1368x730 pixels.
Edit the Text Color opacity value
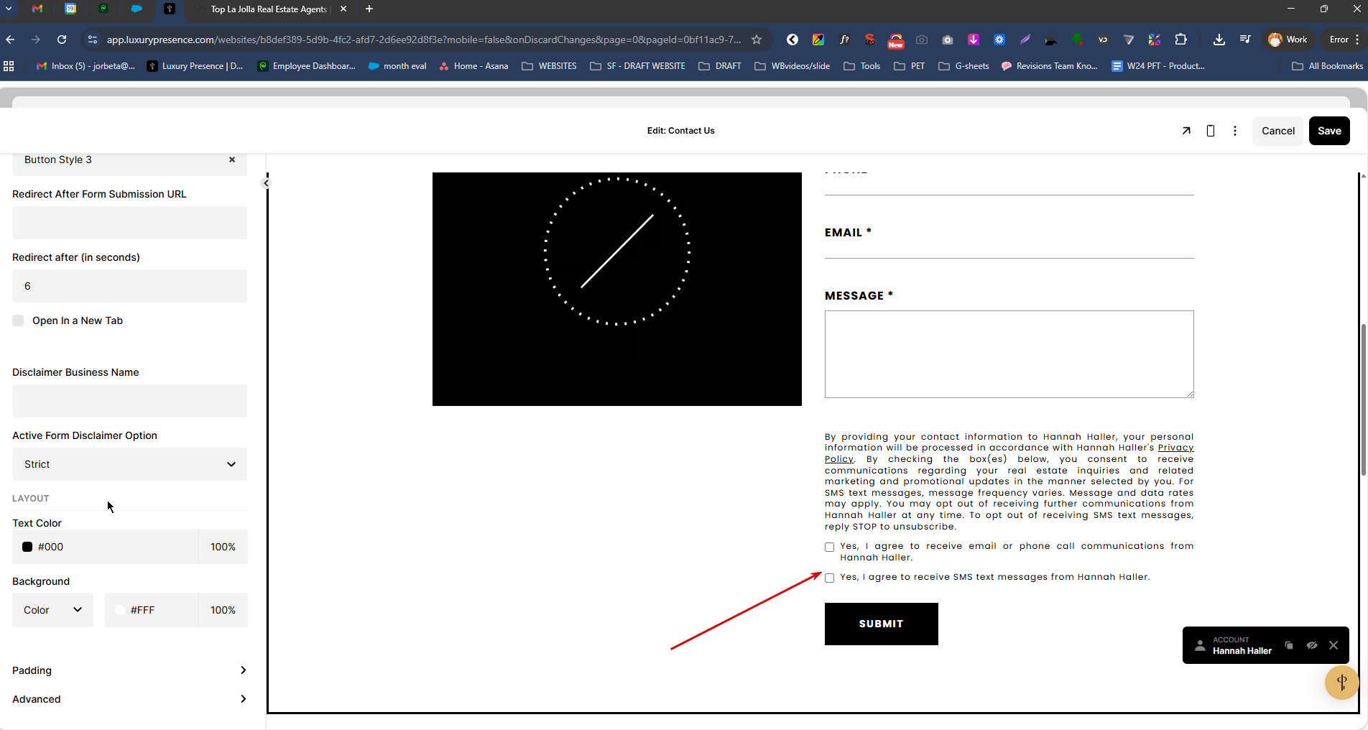click(x=223, y=547)
